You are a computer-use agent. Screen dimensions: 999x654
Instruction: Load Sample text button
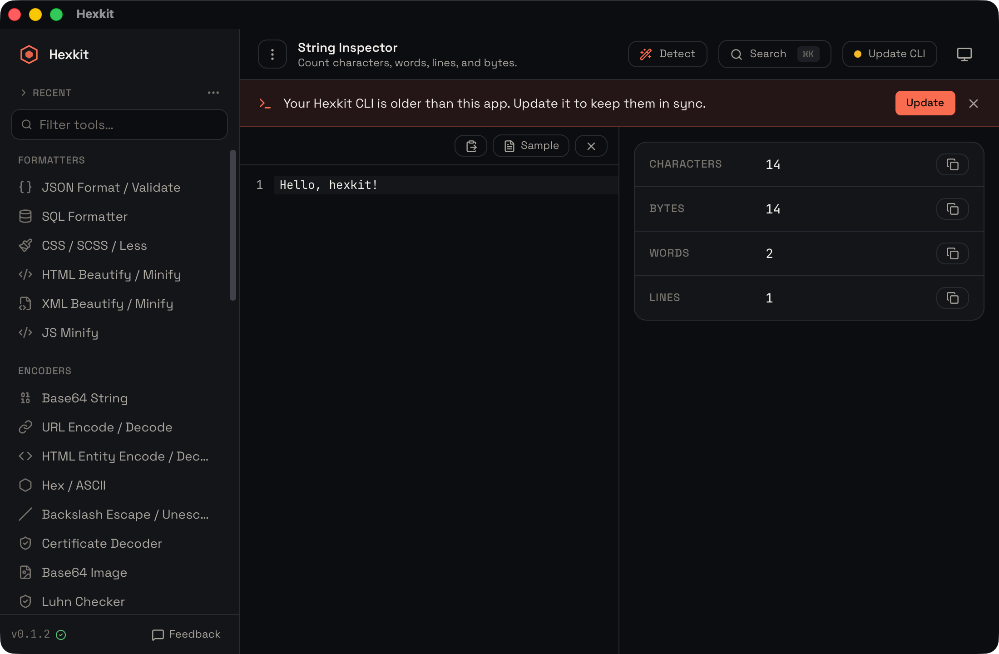531,146
